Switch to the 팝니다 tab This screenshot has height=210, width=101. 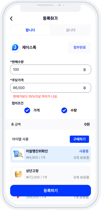(30, 30)
